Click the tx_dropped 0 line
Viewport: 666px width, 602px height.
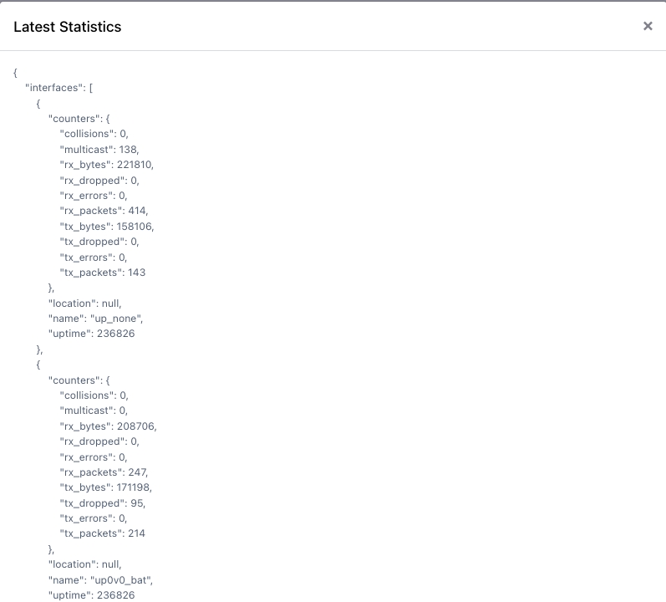click(99, 241)
